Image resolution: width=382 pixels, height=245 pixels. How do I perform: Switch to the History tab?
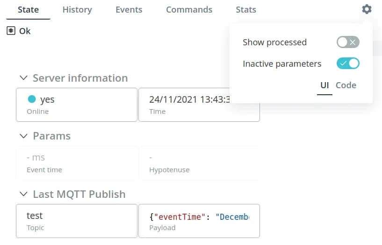[x=77, y=10]
